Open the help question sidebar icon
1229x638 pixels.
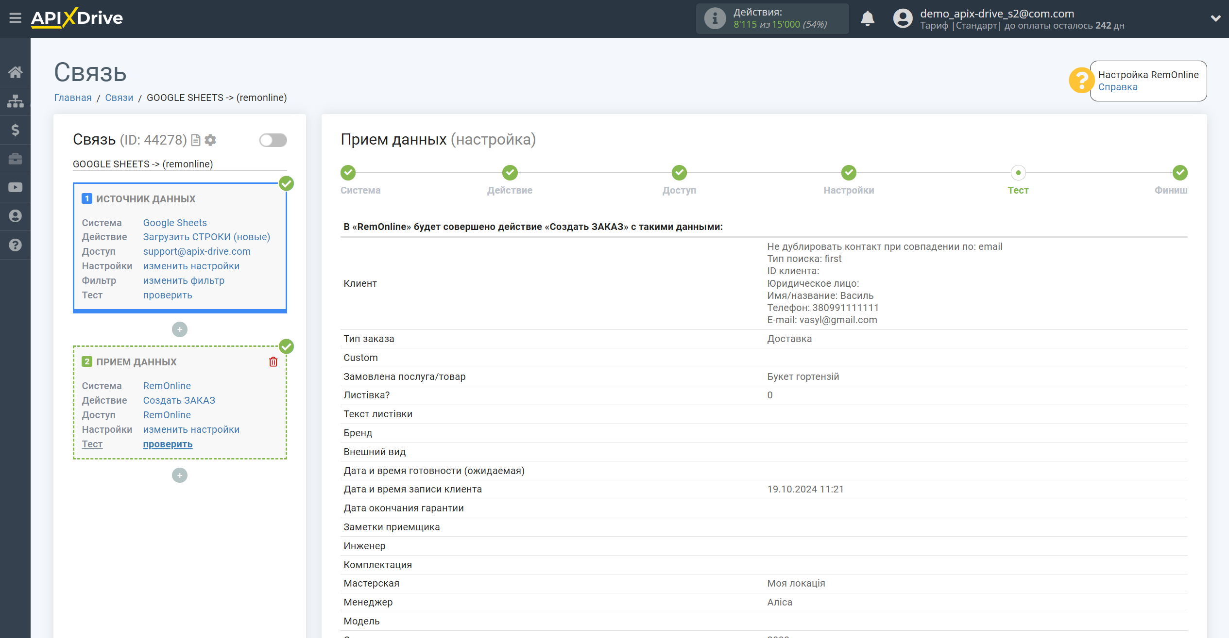(15, 245)
